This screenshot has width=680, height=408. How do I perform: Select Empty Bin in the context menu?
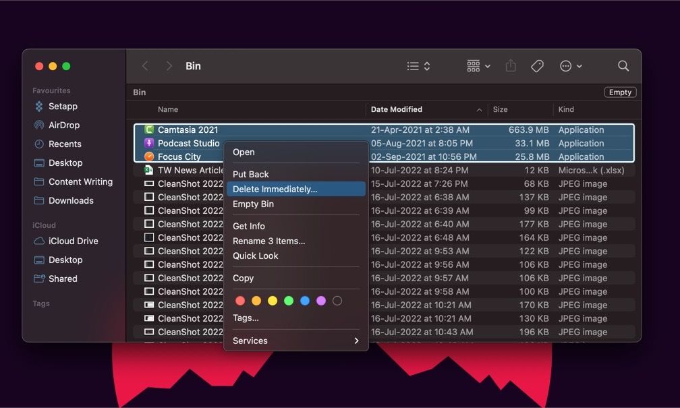(x=295, y=204)
